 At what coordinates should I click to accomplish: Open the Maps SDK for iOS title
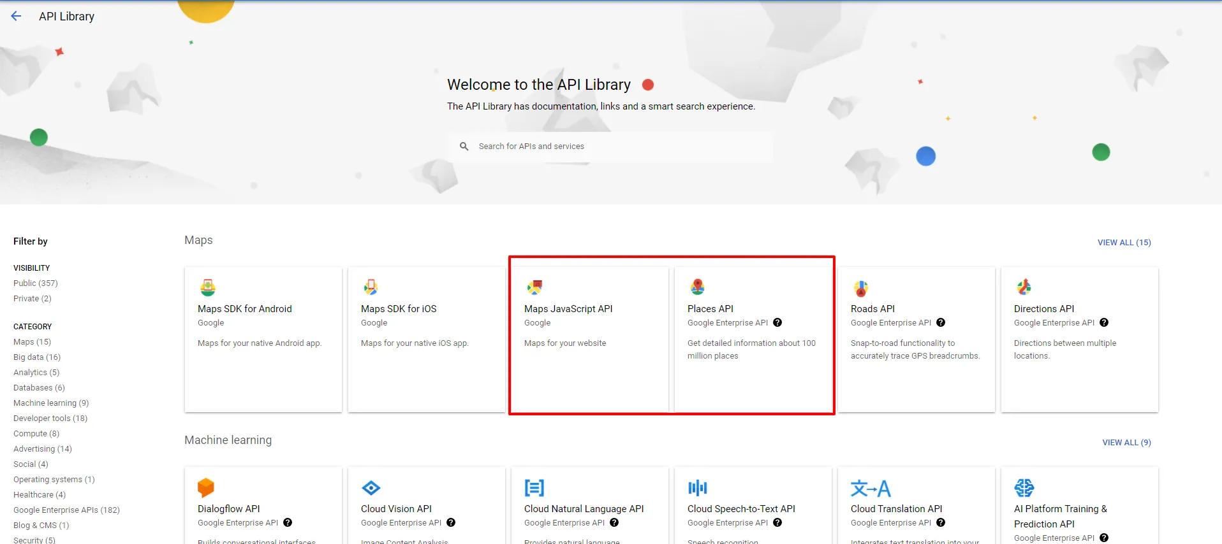point(399,309)
